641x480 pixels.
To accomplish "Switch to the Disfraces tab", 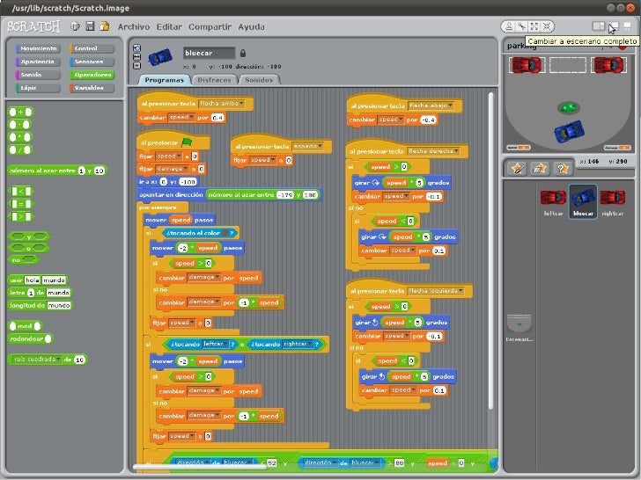I will tap(214, 80).
